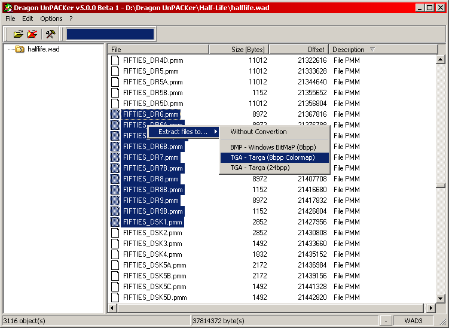Click offset 21322616 cell
This screenshot has height=328, width=449.
click(312, 60)
